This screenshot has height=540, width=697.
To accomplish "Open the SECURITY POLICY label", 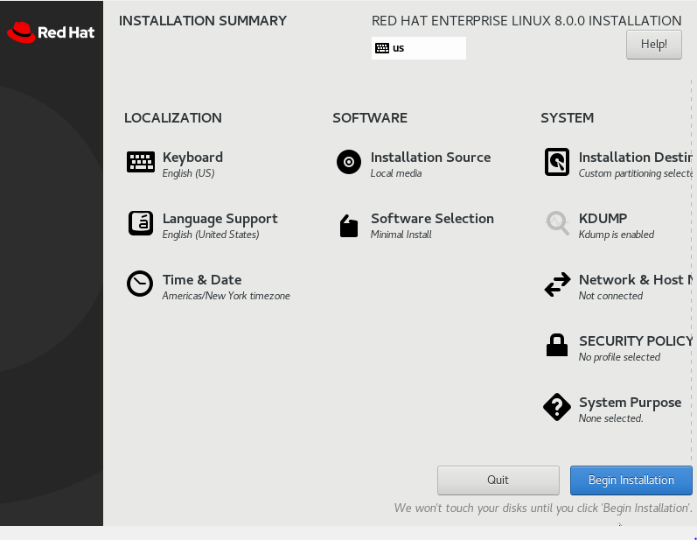I will 635,340.
